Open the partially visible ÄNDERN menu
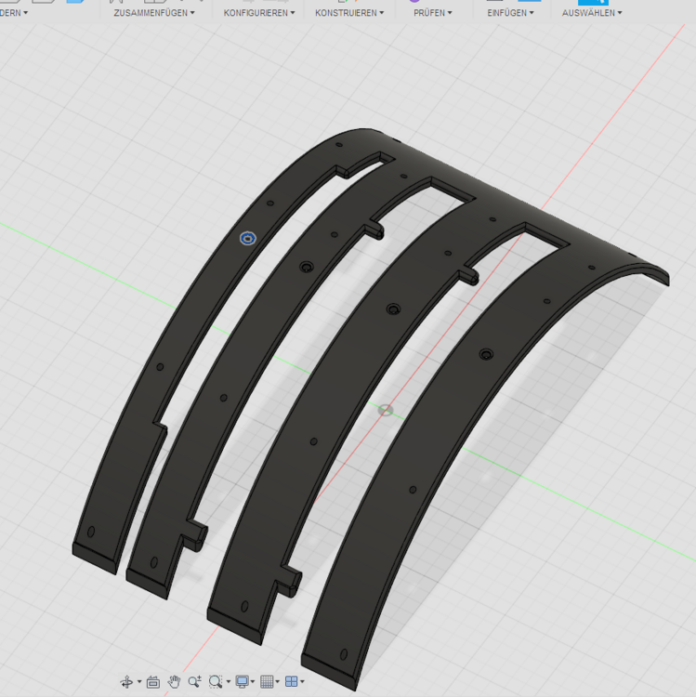Viewport: 696px width, 697px height. [13, 13]
